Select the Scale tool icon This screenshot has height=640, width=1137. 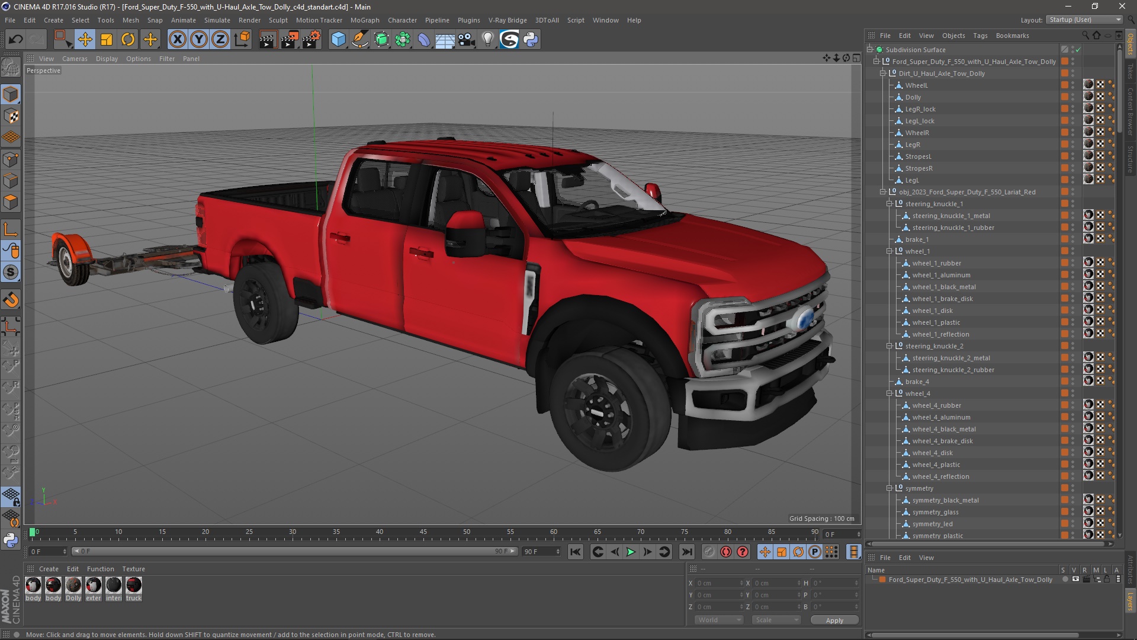(x=107, y=40)
